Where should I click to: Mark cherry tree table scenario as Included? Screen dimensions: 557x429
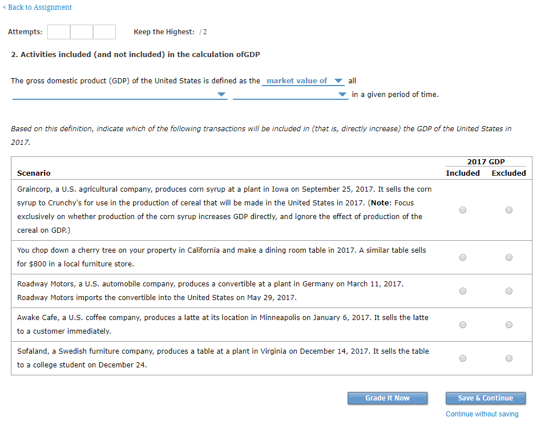pyautogui.click(x=463, y=257)
